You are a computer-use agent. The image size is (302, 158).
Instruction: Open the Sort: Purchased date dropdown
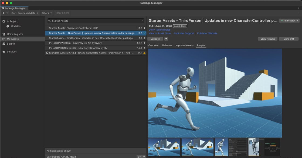[25, 13]
